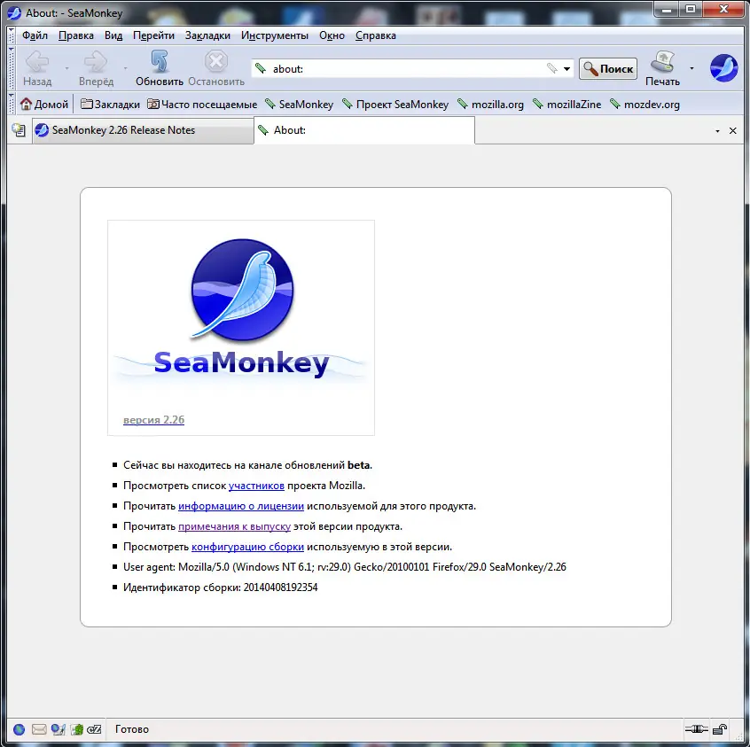Open the Проект SeaMonkey bookmark

[x=395, y=105]
